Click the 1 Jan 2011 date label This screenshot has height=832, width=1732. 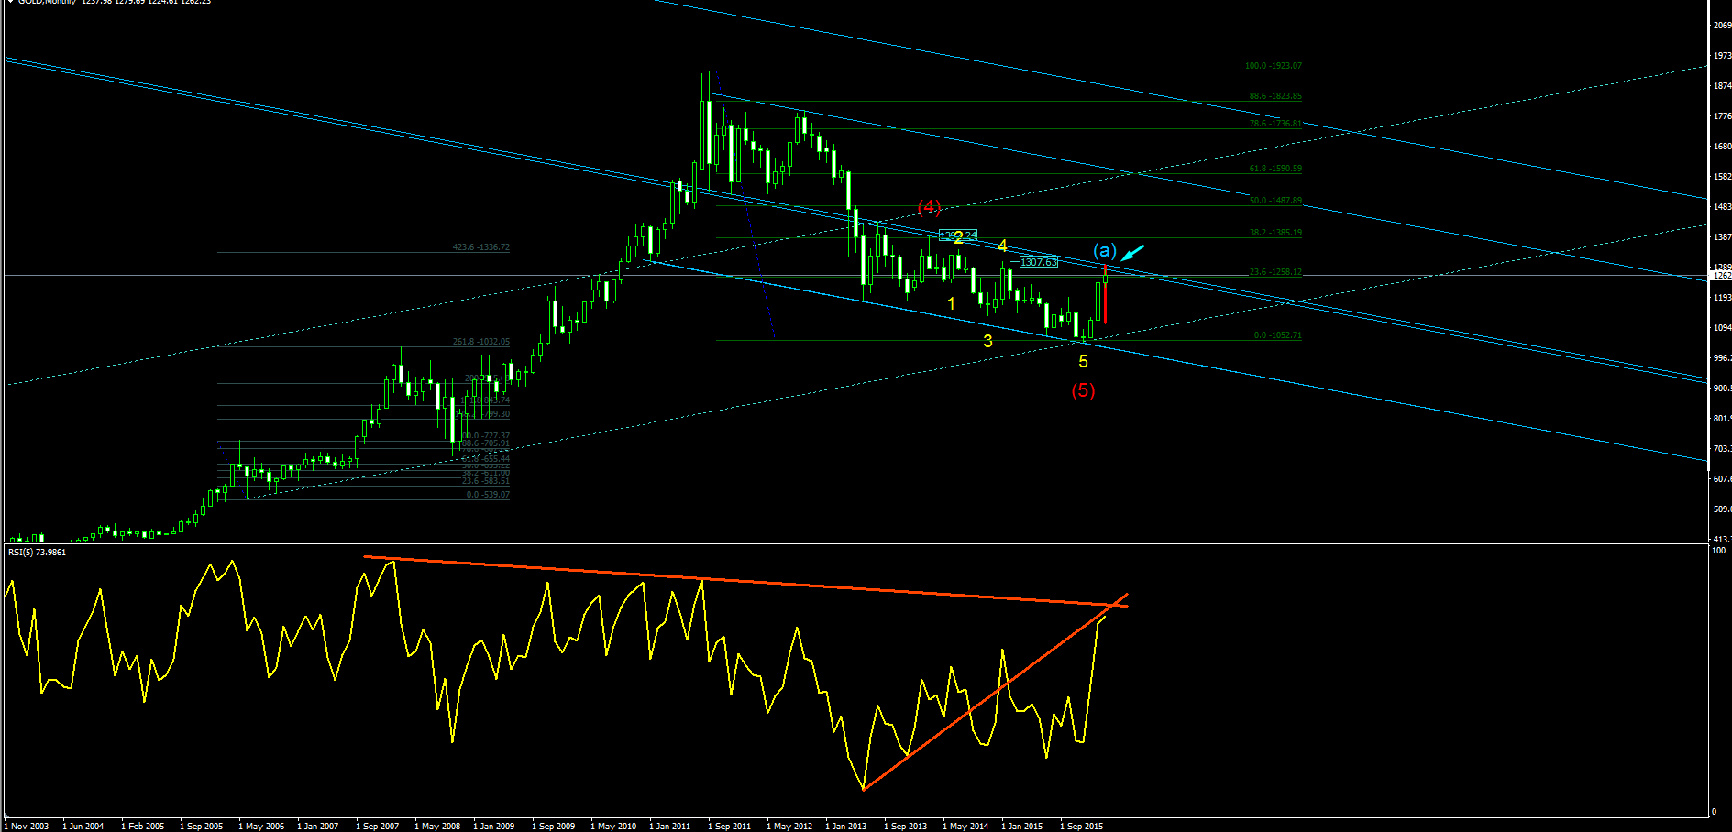tap(670, 827)
